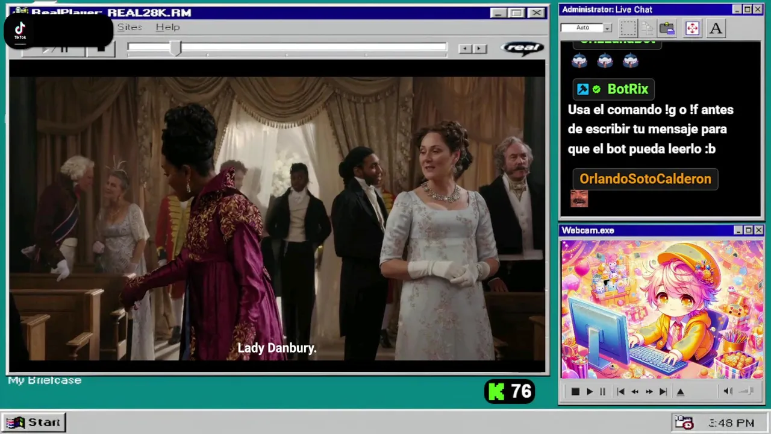The height and width of the screenshot is (434, 771).
Task: Click the system tray scheduler icon
Action: tap(684, 423)
